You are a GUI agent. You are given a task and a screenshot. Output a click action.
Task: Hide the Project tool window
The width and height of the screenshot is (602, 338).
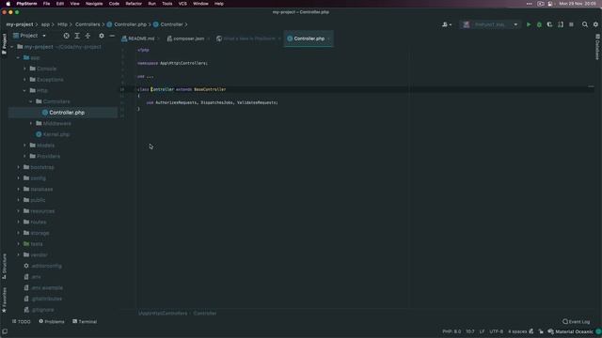click(112, 36)
